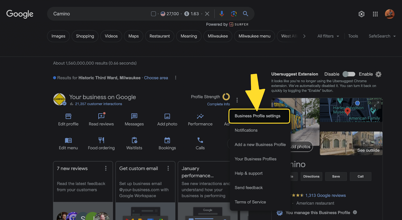Viewport: 402px width, 220px height.
Task: Start voice search with the microphone icon
Action: pos(222,14)
